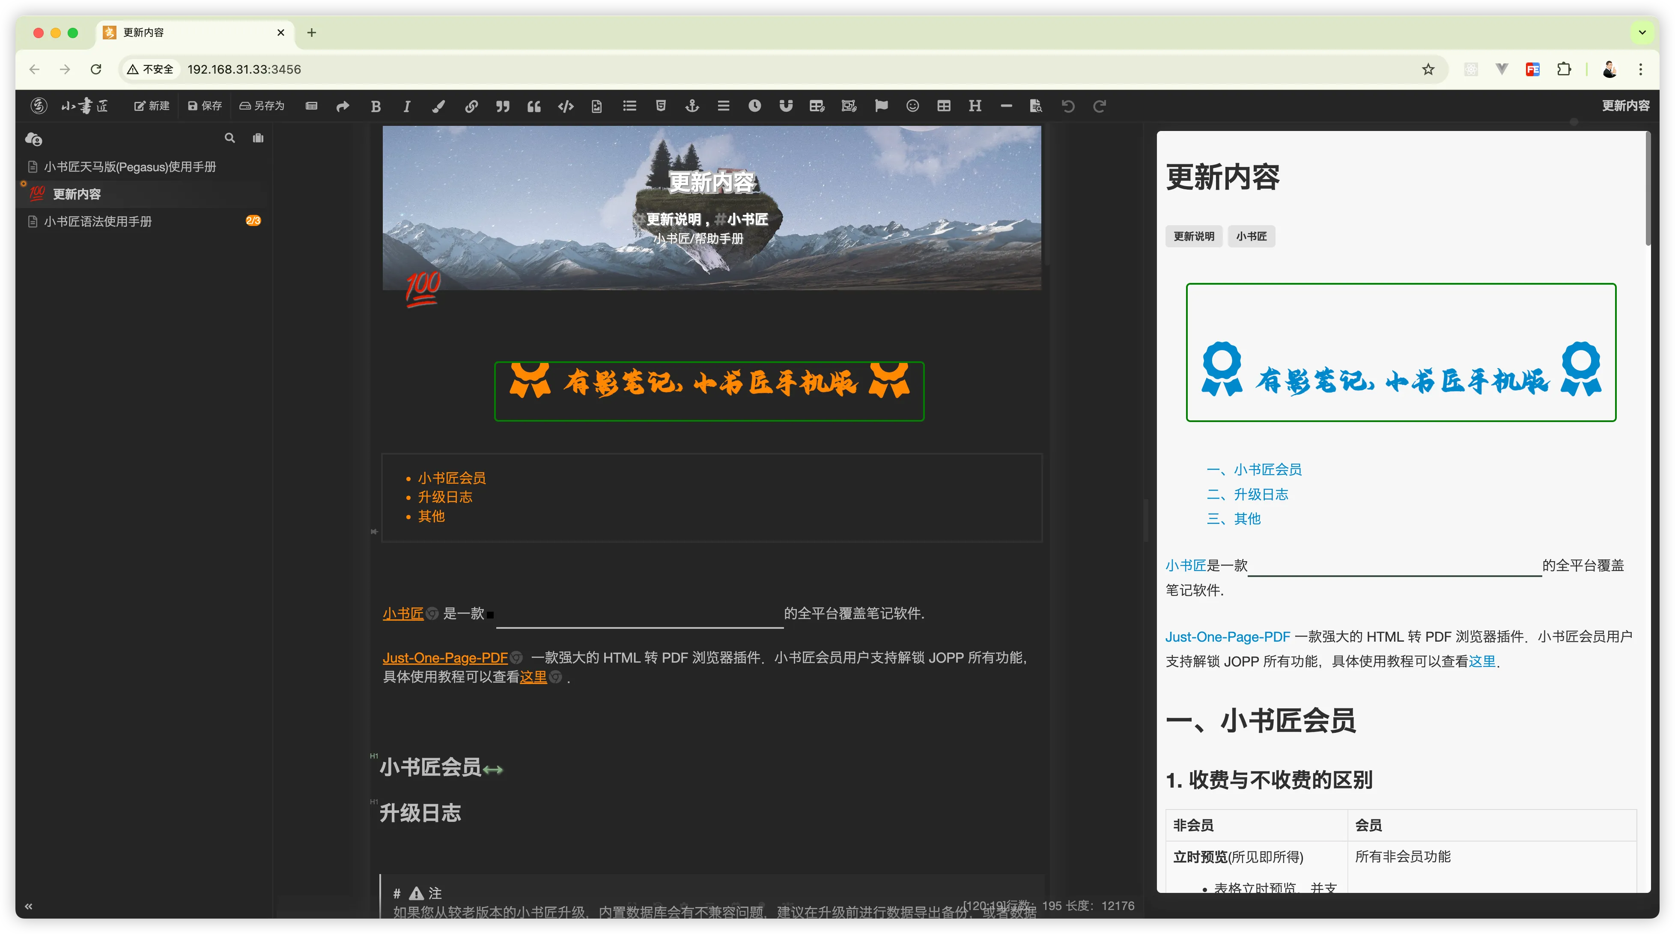Screen dimensions: 1675x934
Task: Insert an anchor with the anchor icon
Action: coord(692,105)
